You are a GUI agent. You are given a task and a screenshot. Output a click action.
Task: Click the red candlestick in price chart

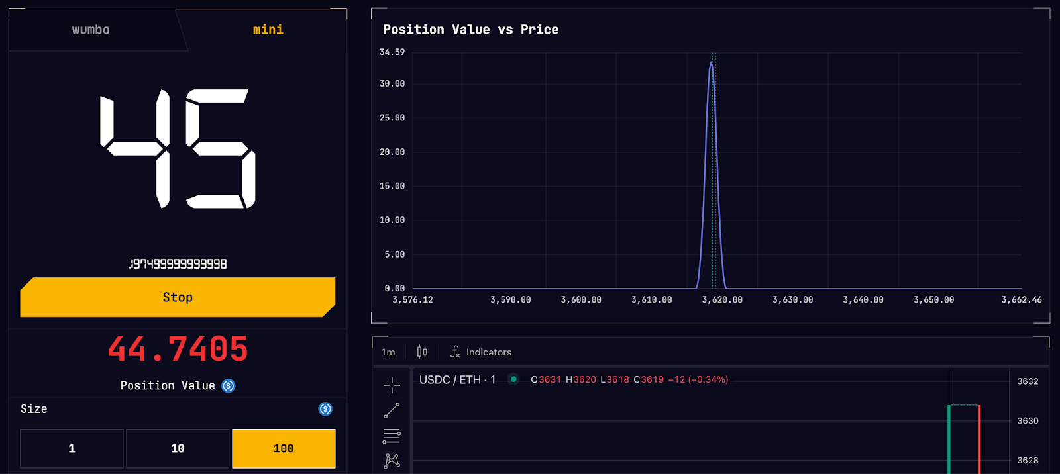pos(979,439)
